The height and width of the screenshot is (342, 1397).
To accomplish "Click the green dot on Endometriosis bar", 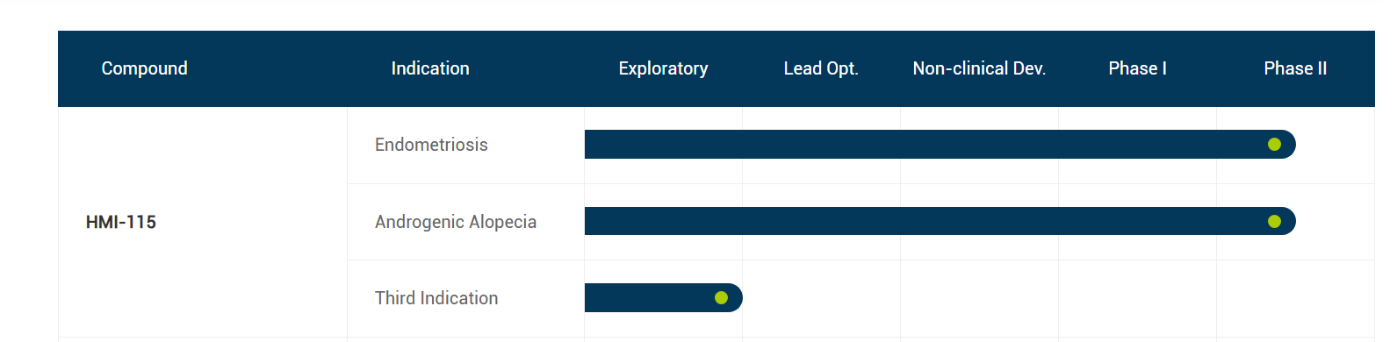I will pos(1274,145).
